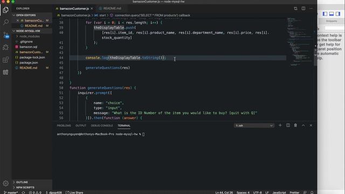Screen dimensions: 345x194
Task: Click the connection.query callback breadcrumb
Action: click(150, 16)
